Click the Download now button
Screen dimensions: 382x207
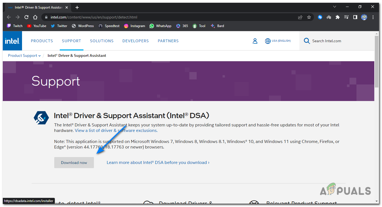click(74, 163)
